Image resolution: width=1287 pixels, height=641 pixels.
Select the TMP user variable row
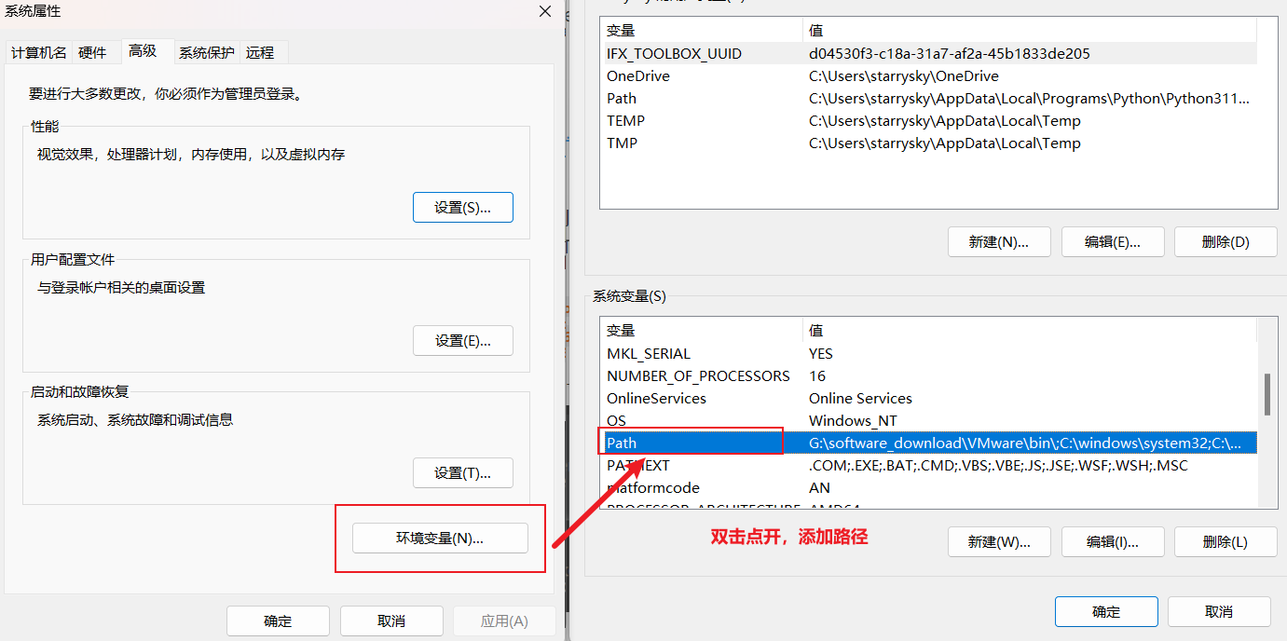[928, 143]
